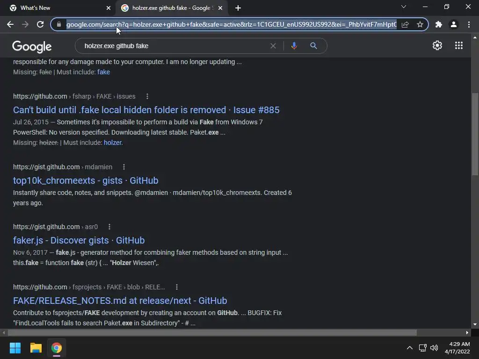Open tab search dropdown in title bar
The height and width of the screenshot is (359, 479).
[404, 7]
